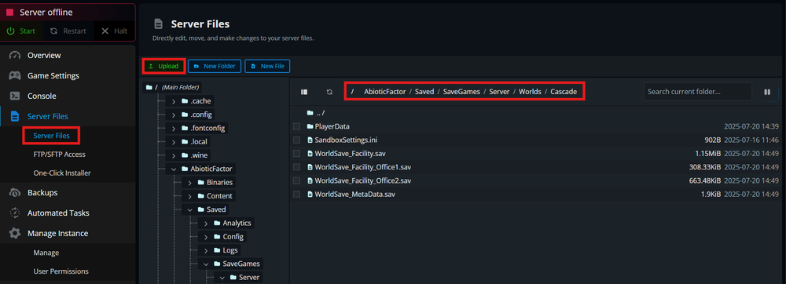Toggle the folder tree panel icon
The height and width of the screenshot is (284, 786).
pos(303,92)
